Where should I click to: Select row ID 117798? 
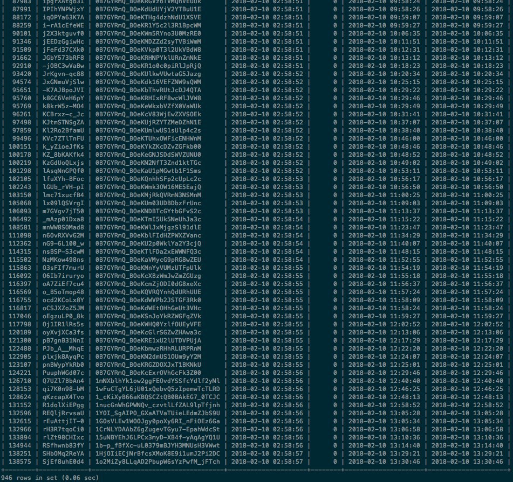click(19, 325)
